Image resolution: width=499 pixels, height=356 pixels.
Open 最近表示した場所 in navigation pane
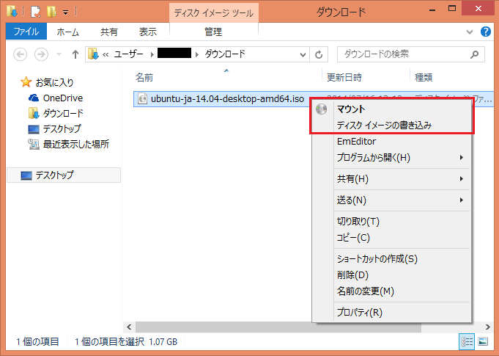[x=76, y=145]
